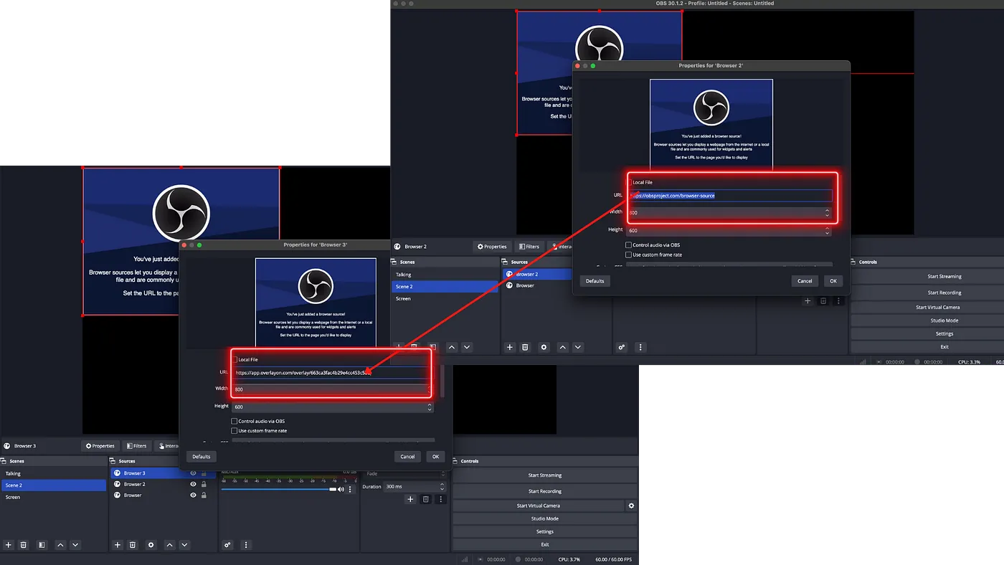Image resolution: width=1004 pixels, height=565 pixels.
Task: Open advanced audio properties in the Browser 3 window mixer
Action: click(x=228, y=545)
